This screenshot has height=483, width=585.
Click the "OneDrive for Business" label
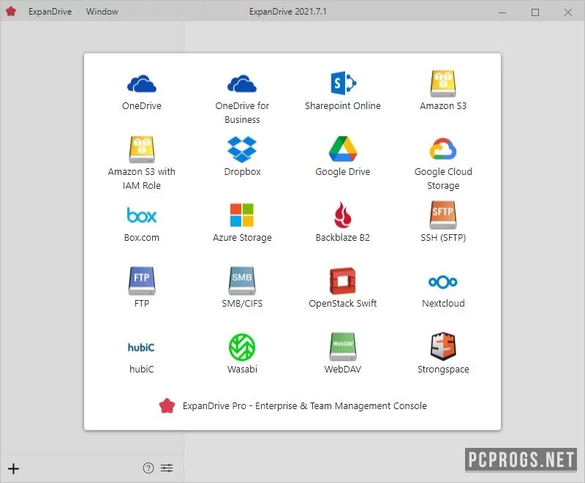pos(242,113)
